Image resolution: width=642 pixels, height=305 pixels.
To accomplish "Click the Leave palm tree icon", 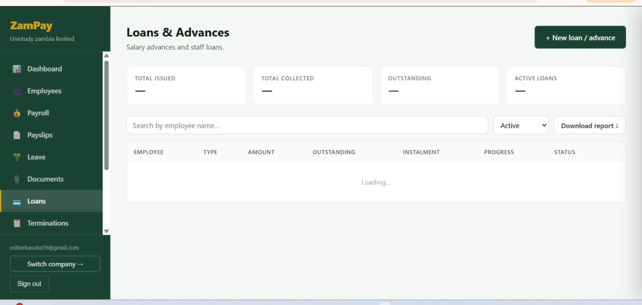I will [x=16, y=157].
